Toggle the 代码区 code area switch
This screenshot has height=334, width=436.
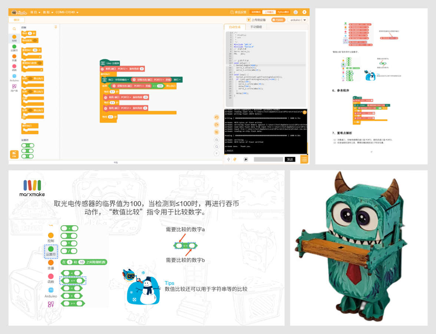pos(278,20)
